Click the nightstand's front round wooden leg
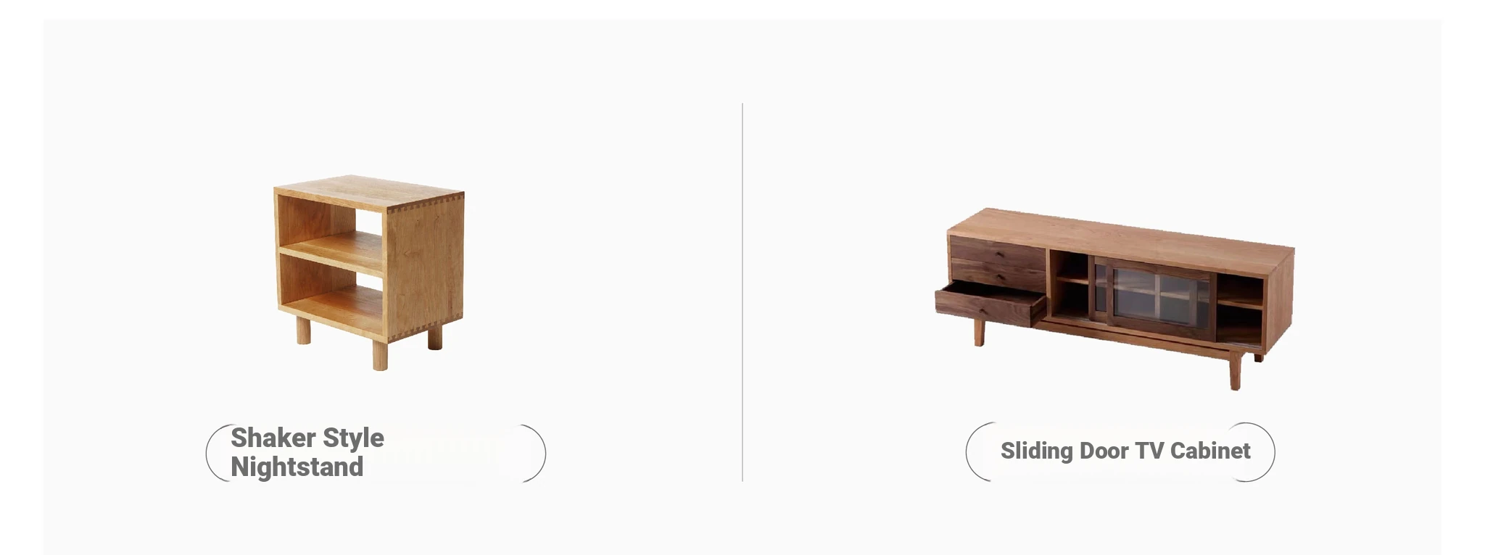The image size is (1485, 555). pos(380,355)
